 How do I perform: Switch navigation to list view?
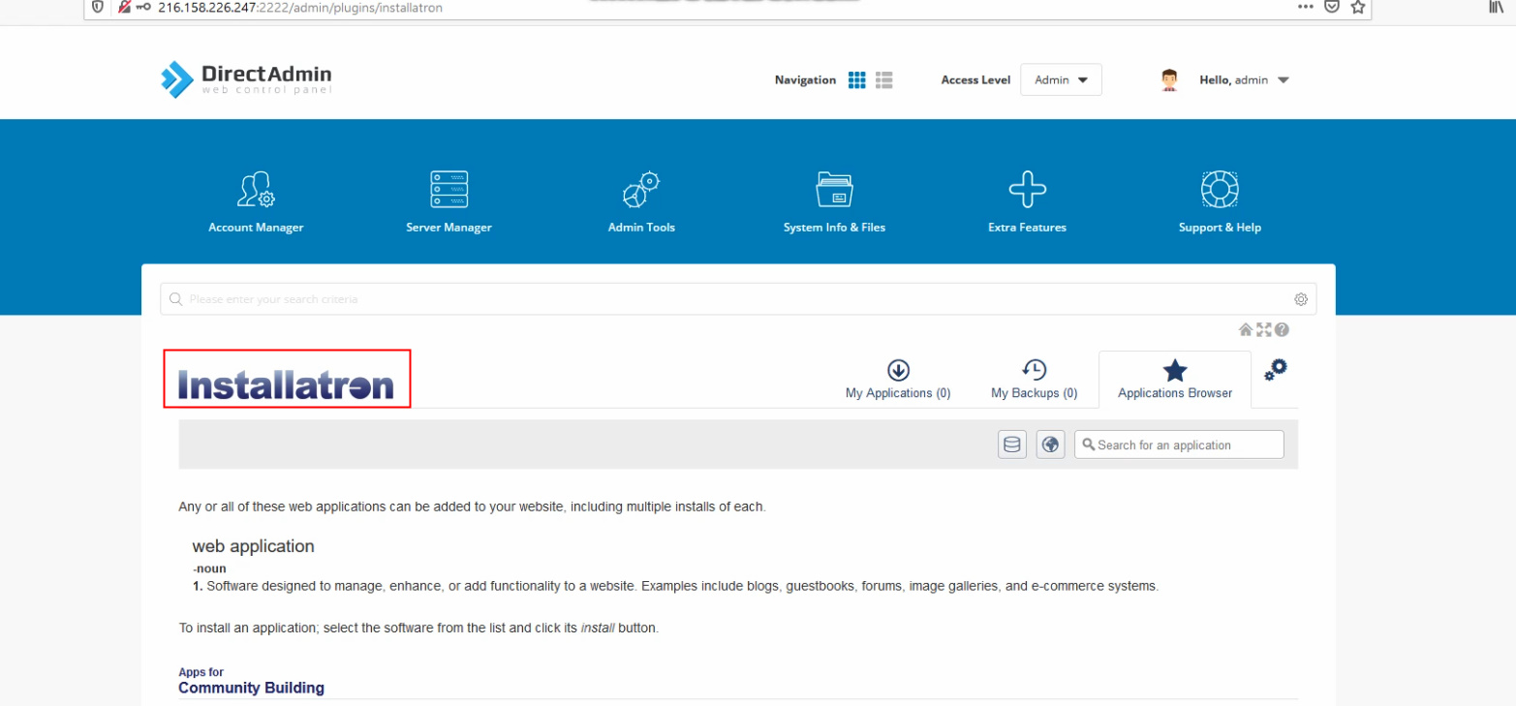883,80
